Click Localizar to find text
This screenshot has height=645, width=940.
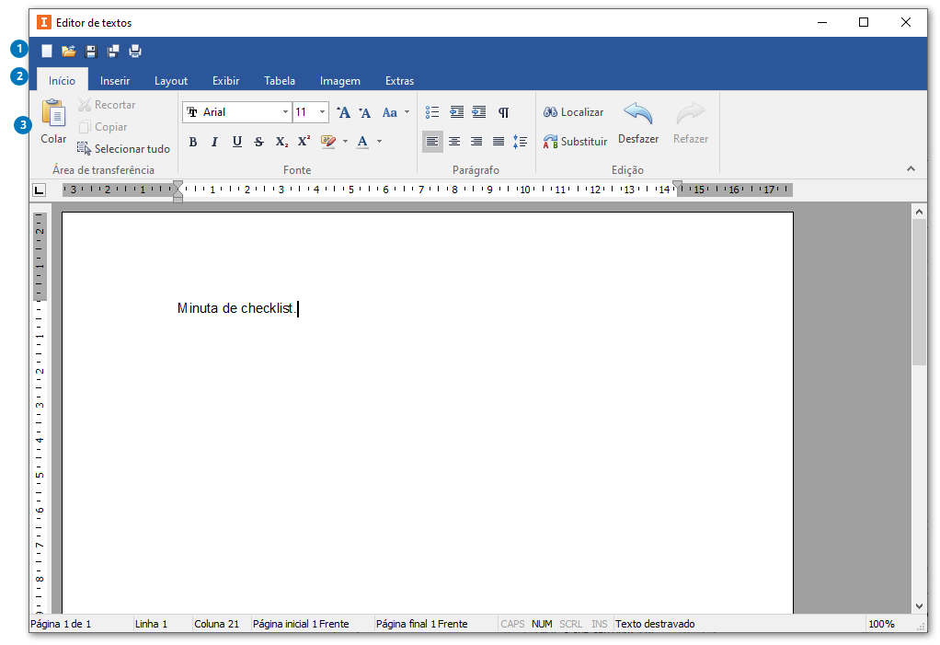574,112
